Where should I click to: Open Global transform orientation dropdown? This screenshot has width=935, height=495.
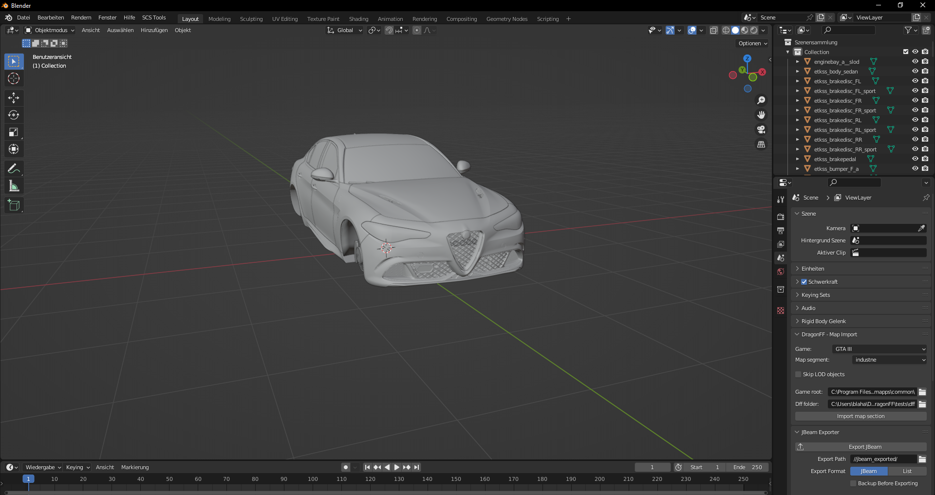pos(345,30)
